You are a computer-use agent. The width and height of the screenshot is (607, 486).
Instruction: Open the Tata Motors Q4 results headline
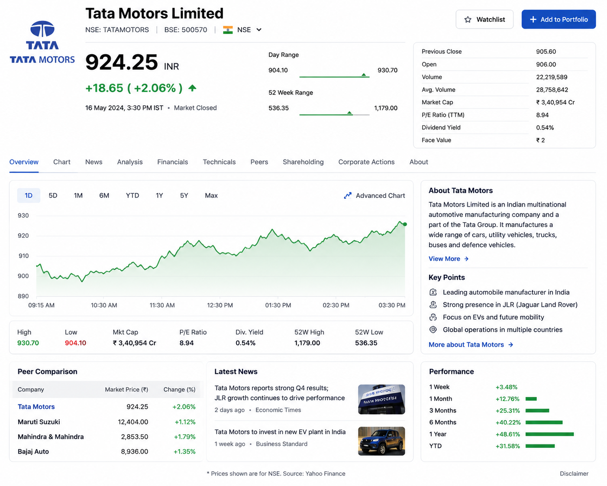(x=280, y=393)
